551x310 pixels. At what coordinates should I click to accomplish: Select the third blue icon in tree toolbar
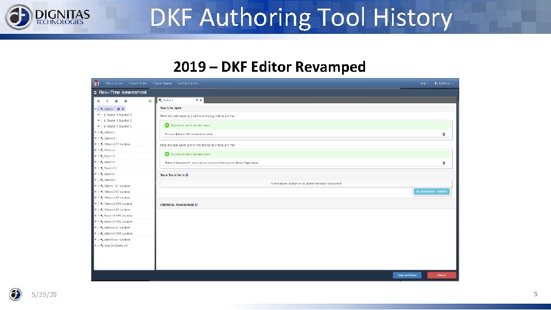coord(117,101)
